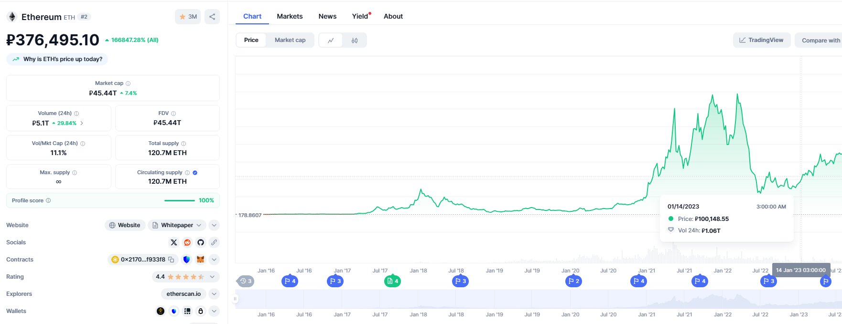Click the Compare with button

[x=819, y=41]
